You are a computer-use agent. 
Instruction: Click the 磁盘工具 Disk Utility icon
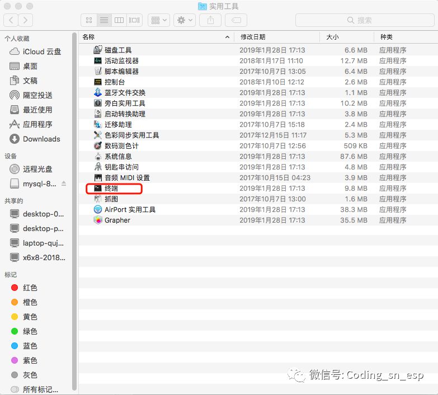[x=98, y=50]
